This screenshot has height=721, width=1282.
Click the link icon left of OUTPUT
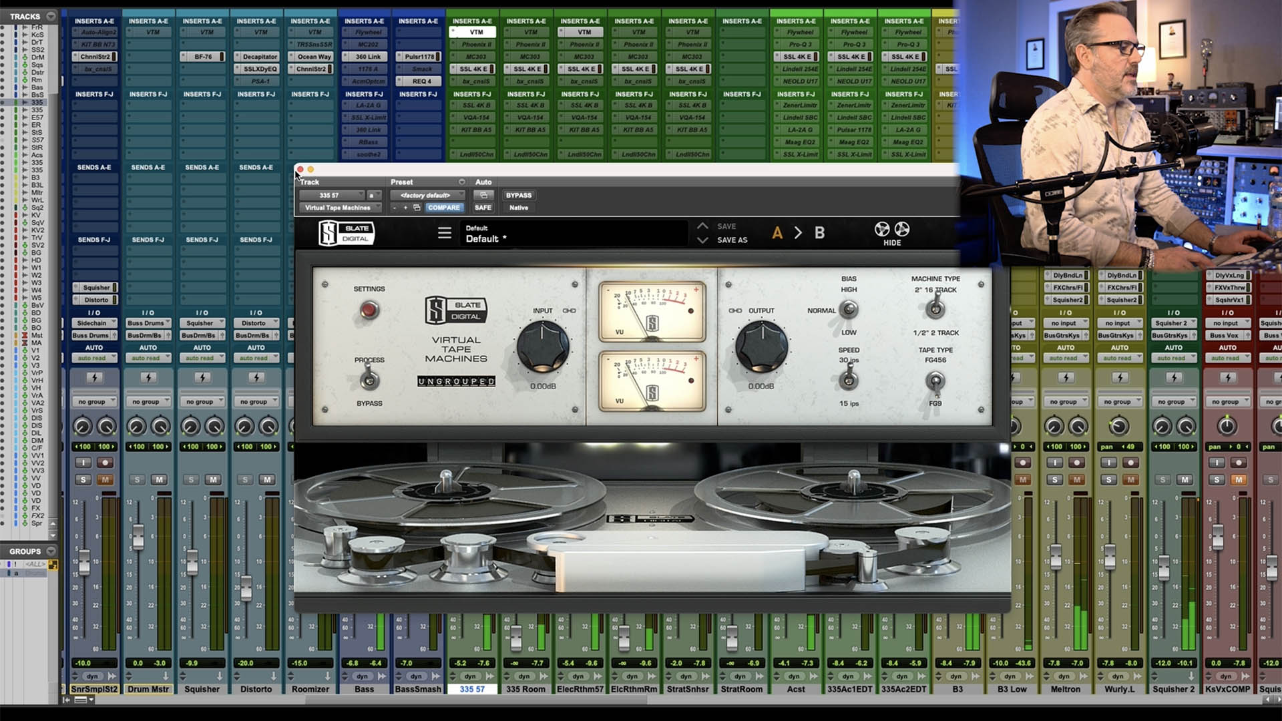734,310
